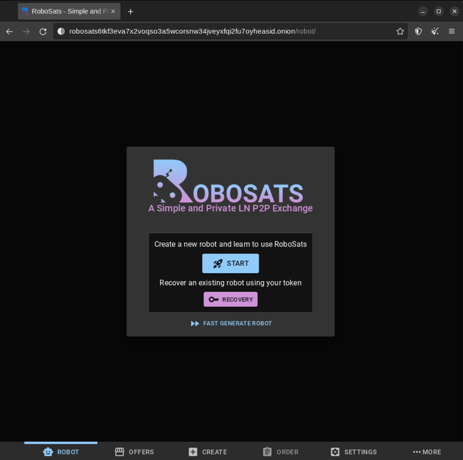This screenshot has height=460, width=463.
Task: Click the onion site circuit icon
Action: pos(61,32)
